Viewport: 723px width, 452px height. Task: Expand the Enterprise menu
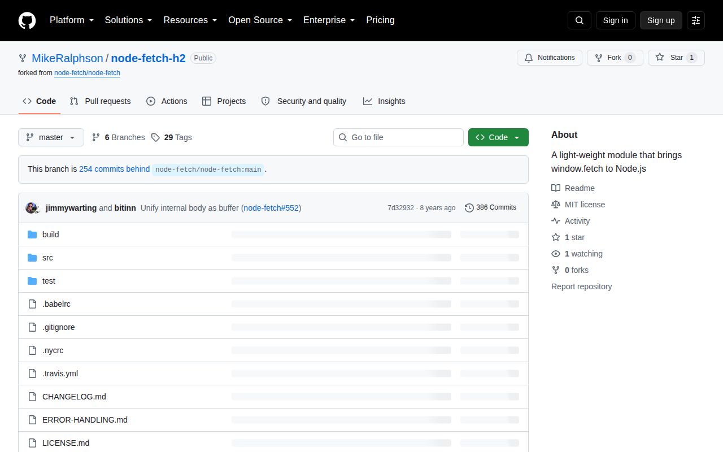[329, 20]
